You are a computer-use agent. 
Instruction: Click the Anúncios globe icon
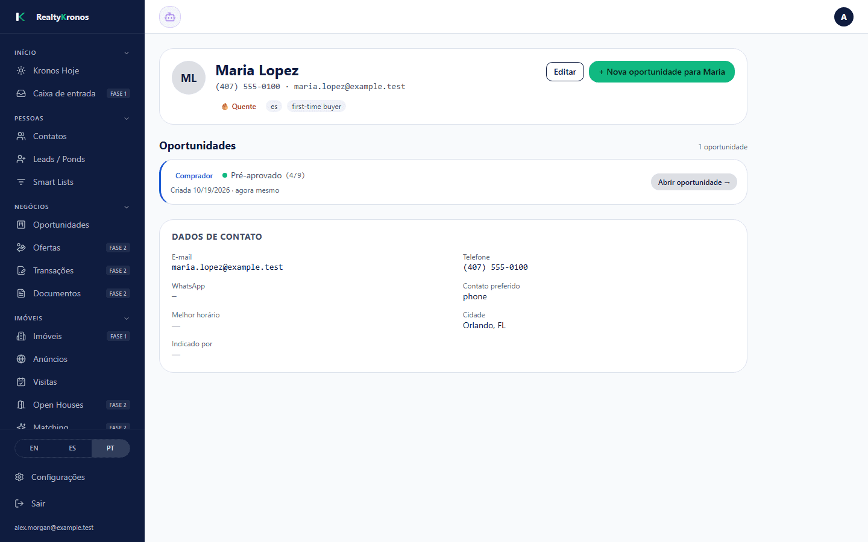[x=21, y=359]
